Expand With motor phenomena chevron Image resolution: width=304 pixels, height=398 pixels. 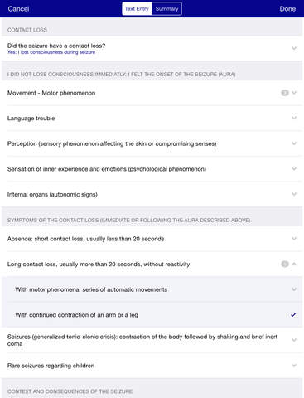[294, 289]
